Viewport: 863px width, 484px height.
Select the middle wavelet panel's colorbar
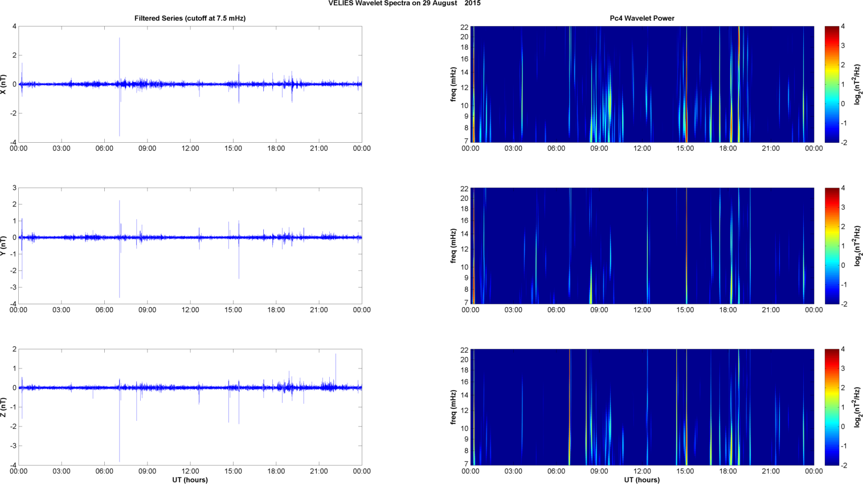832,246
